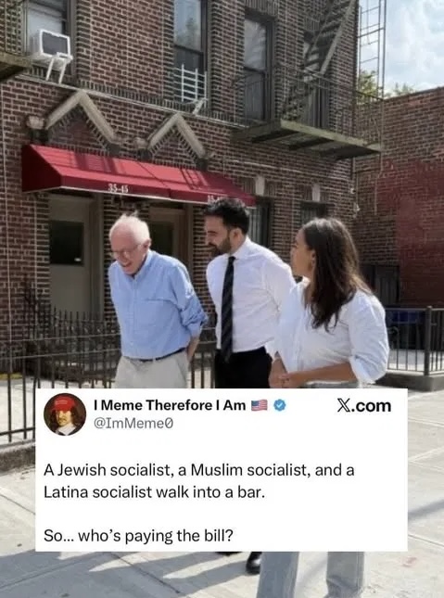444x598 pixels.
Task: Click the white-haired man's eyeglasses
Action: coord(125,251)
